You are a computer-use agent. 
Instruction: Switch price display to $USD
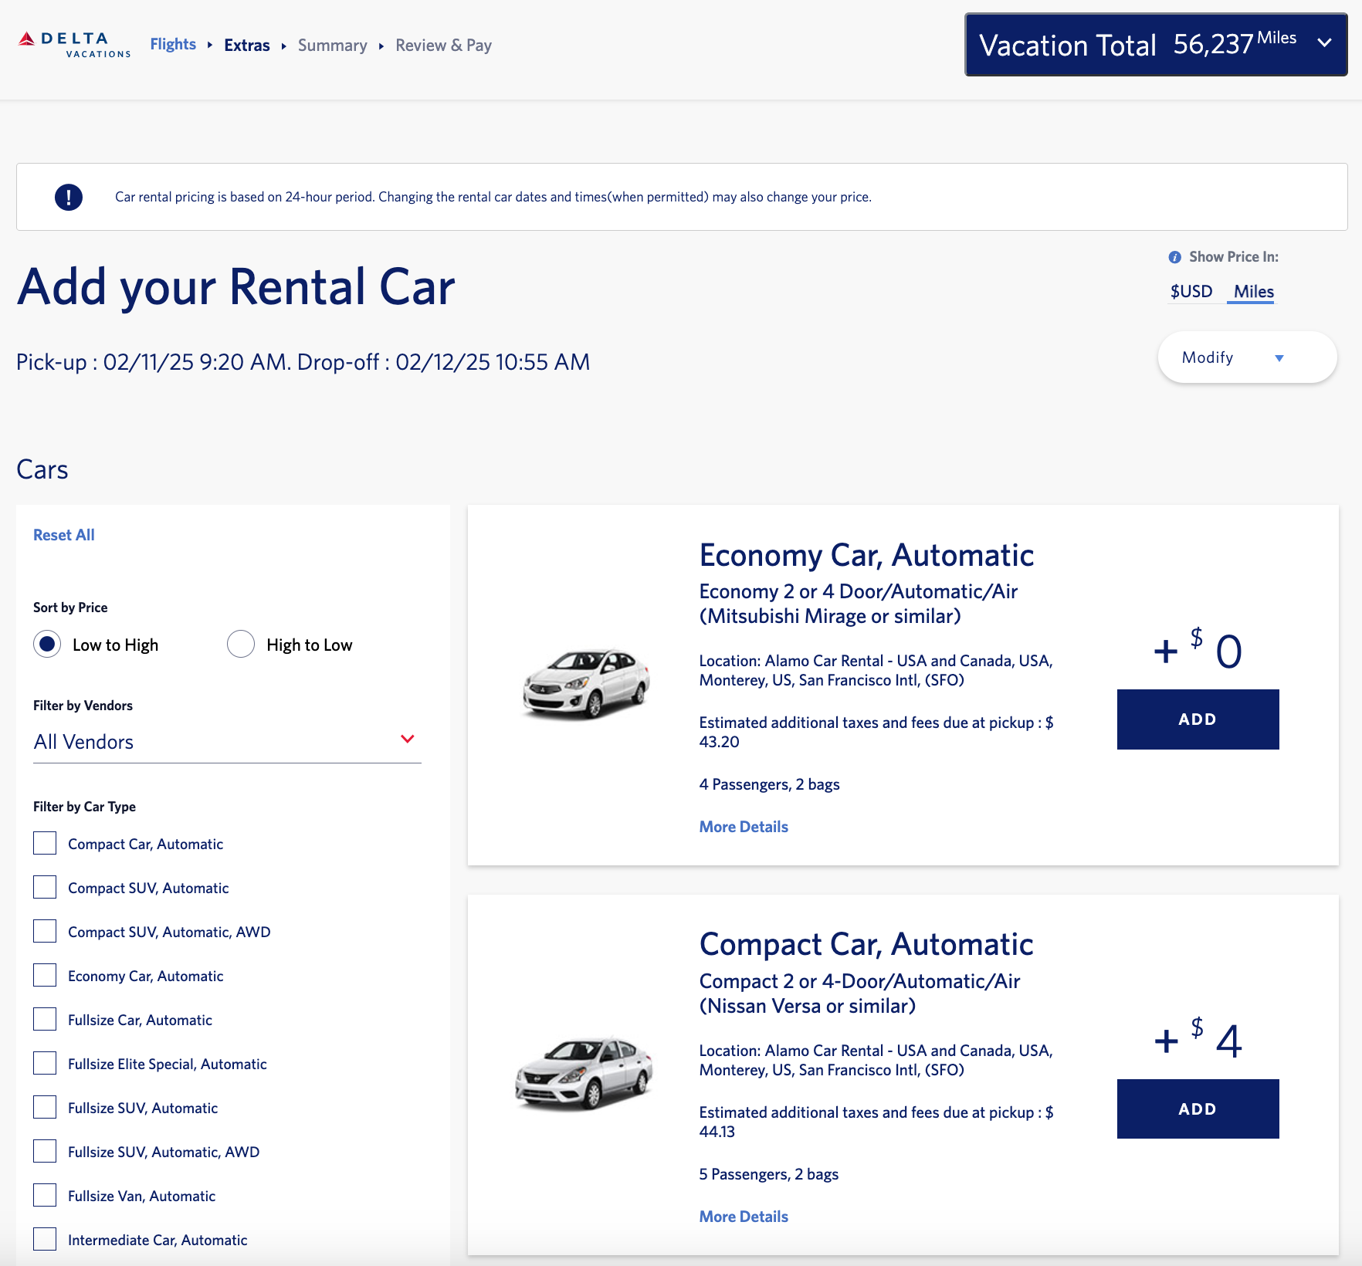(x=1191, y=291)
